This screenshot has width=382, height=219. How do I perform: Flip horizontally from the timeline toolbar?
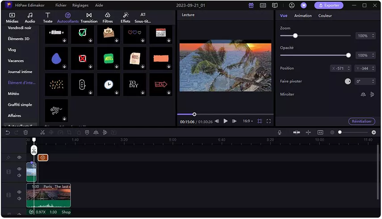[x=96, y=132]
